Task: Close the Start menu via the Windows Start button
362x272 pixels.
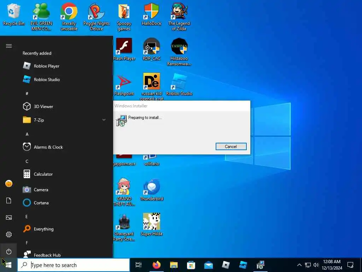Action: click(x=8, y=265)
